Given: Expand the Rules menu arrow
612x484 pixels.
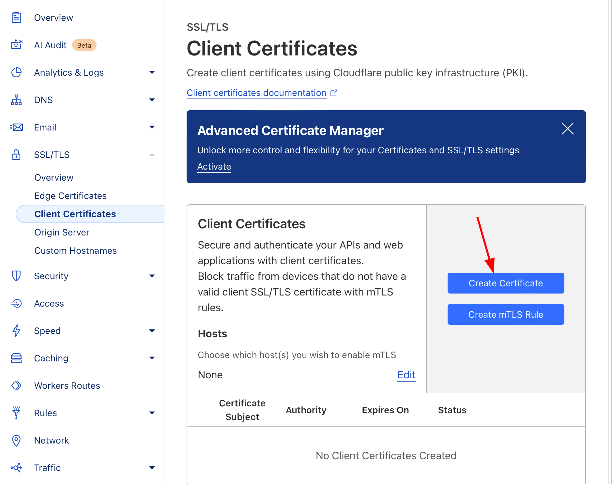Looking at the screenshot, I should [152, 413].
